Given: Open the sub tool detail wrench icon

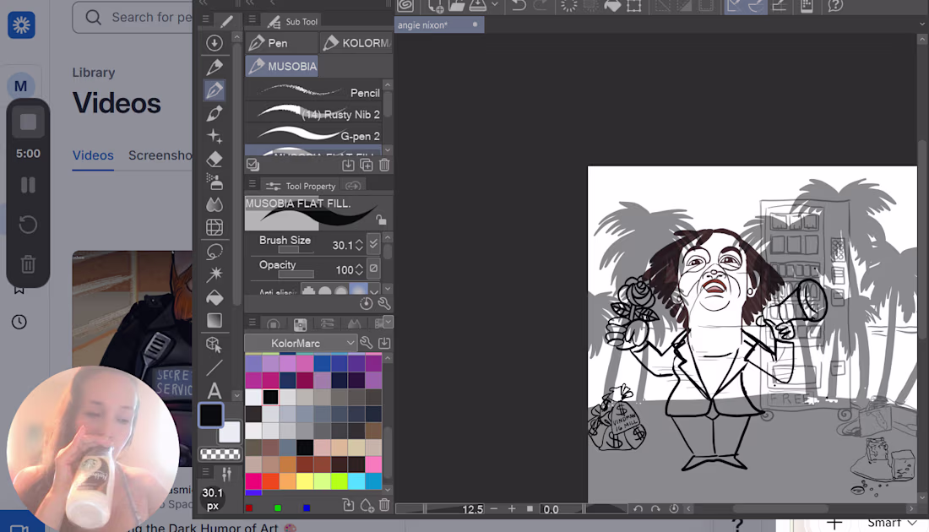Looking at the screenshot, I should point(384,304).
